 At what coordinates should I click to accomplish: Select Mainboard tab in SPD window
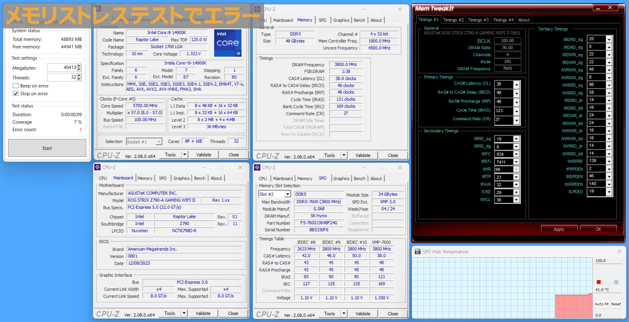coord(283,179)
